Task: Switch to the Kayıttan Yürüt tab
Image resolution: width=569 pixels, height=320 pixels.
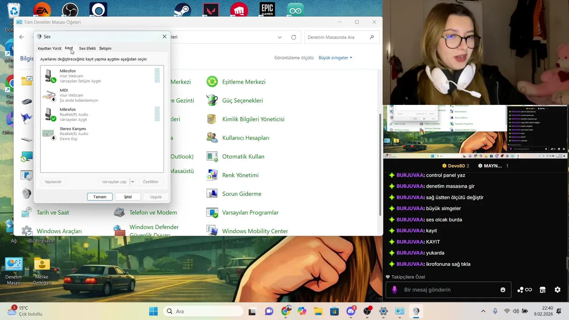Action: click(x=49, y=48)
